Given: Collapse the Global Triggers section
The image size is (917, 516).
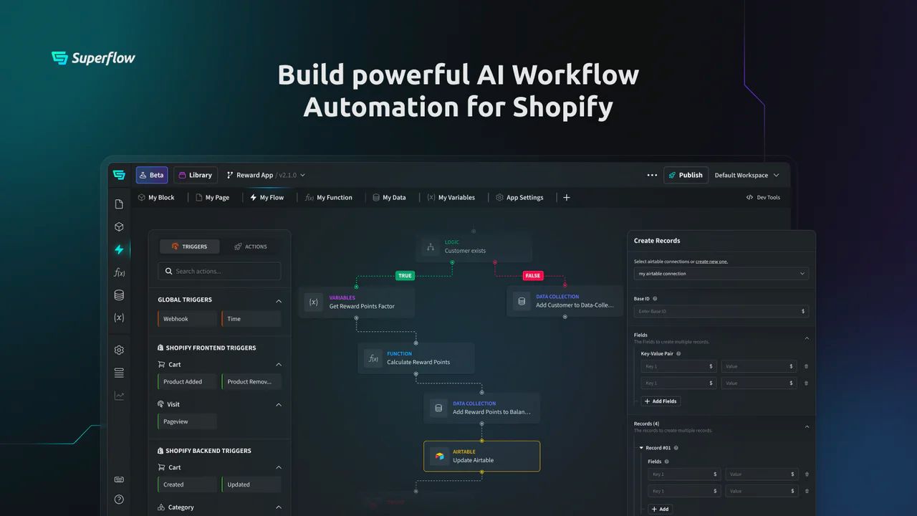Looking at the screenshot, I should (279, 300).
